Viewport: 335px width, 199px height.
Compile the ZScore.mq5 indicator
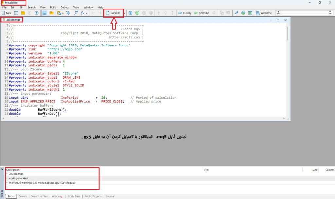pyautogui.click(x=114, y=13)
